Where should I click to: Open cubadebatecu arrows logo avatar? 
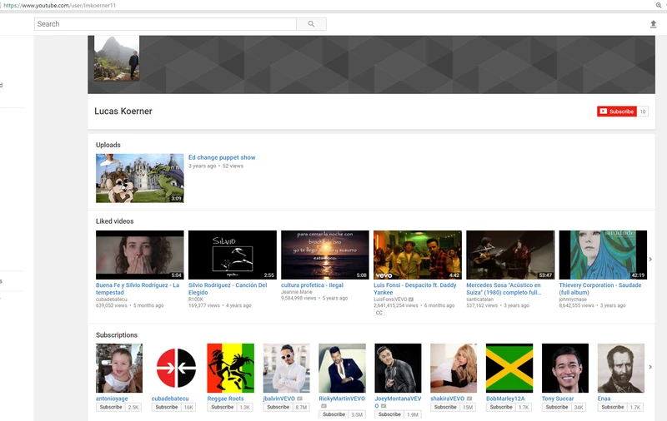pos(175,368)
